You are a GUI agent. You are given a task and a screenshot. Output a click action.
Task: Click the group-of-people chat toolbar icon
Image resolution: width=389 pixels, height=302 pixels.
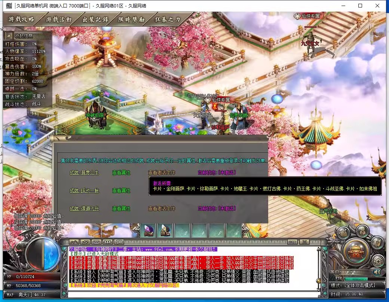(x=108, y=242)
